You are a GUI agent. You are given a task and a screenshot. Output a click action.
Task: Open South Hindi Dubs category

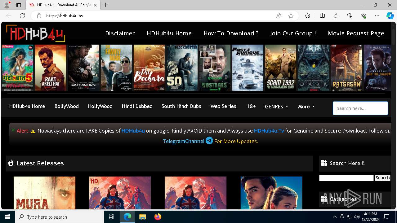click(181, 106)
